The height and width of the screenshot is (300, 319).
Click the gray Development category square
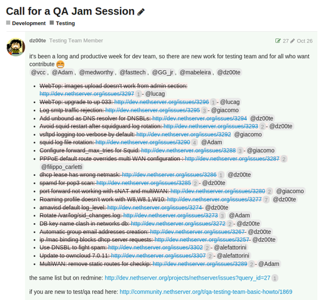[8, 23]
